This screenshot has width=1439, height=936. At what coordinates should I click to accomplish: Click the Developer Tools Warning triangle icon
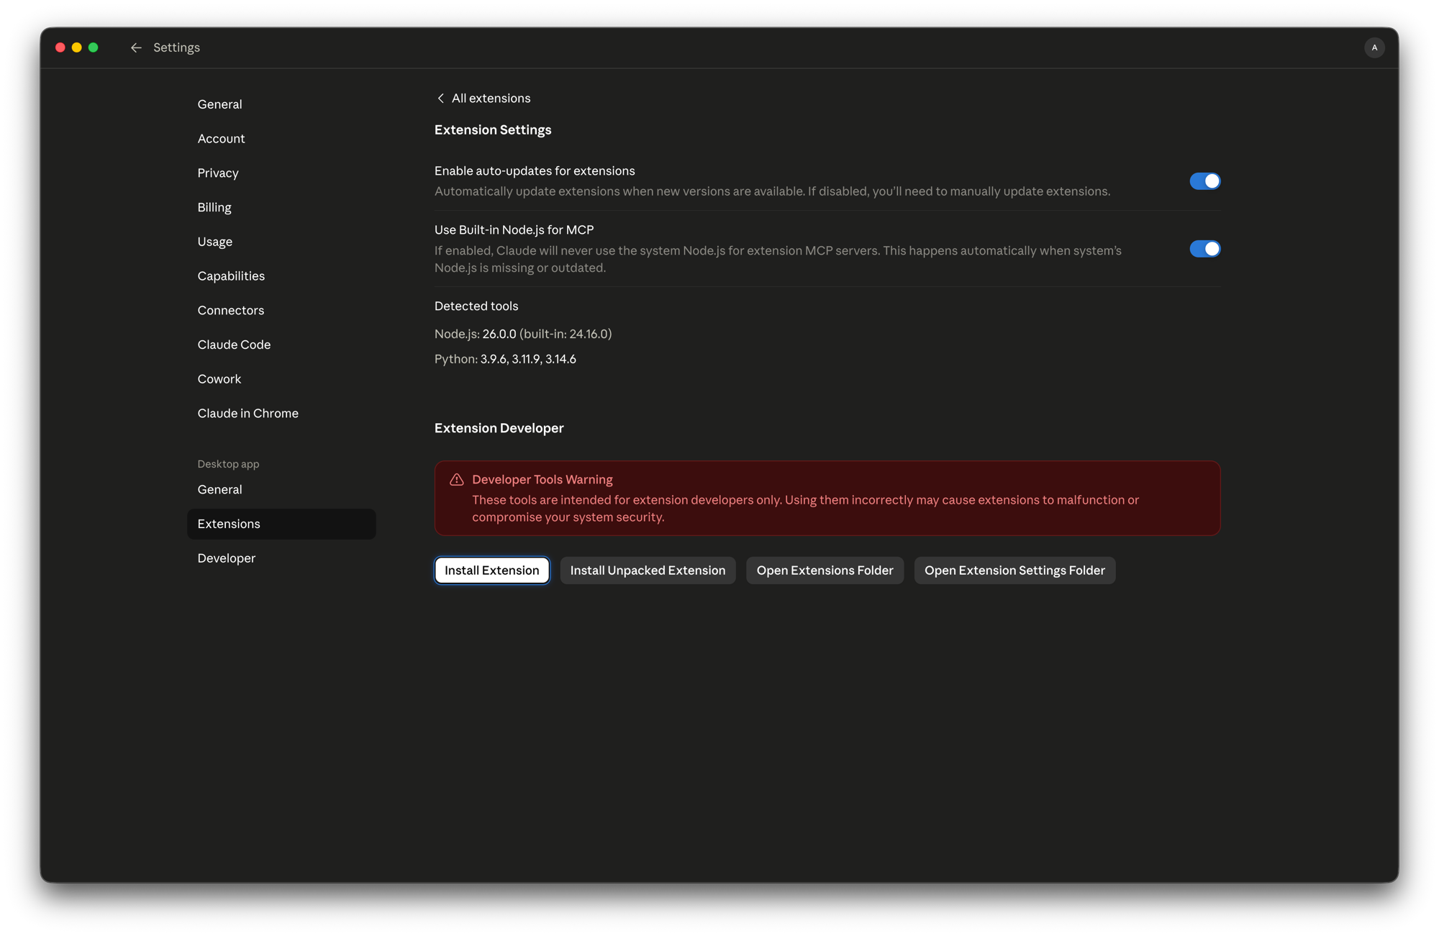coord(456,480)
